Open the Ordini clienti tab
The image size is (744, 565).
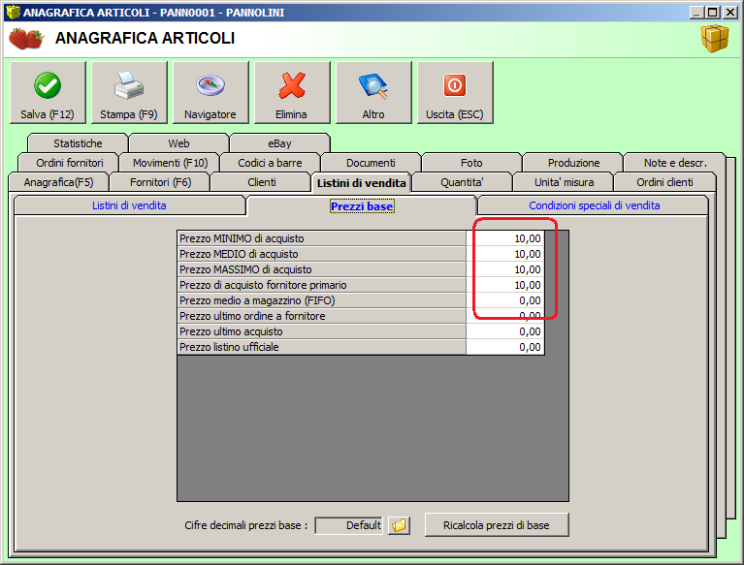click(664, 182)
